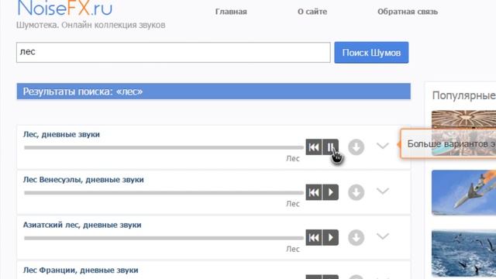Viewport: 496px width, 279px height.
Task: Play the "Лес Венесуэлы, дневные звуки" sound
Action: click(331, 192)
